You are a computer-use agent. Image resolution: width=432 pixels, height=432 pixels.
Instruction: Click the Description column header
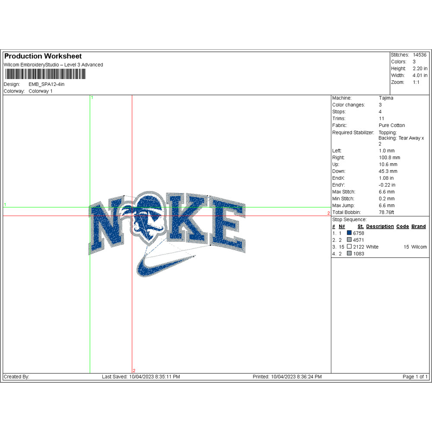click(x=380, y=226)
